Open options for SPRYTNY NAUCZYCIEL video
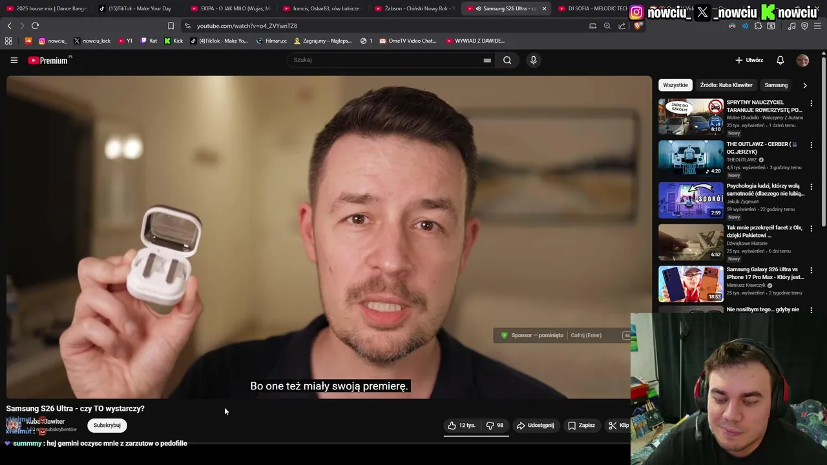Image resolution: width=827 pixels, height=465 pixels. (x=811, y=103)
